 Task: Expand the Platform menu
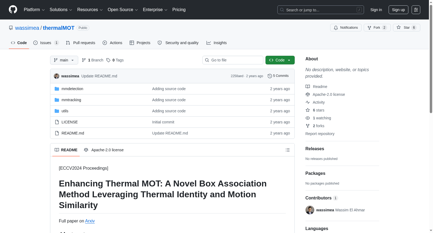pyautogui.click(x=34, y=10)
